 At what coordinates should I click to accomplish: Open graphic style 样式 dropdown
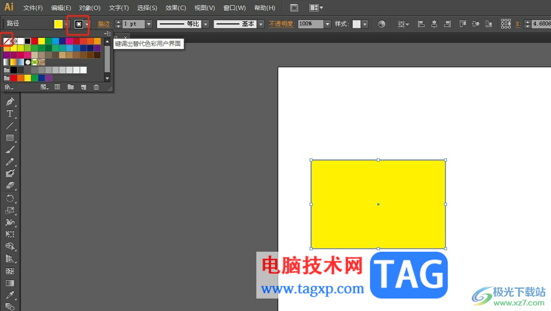[x=365, y=24]
